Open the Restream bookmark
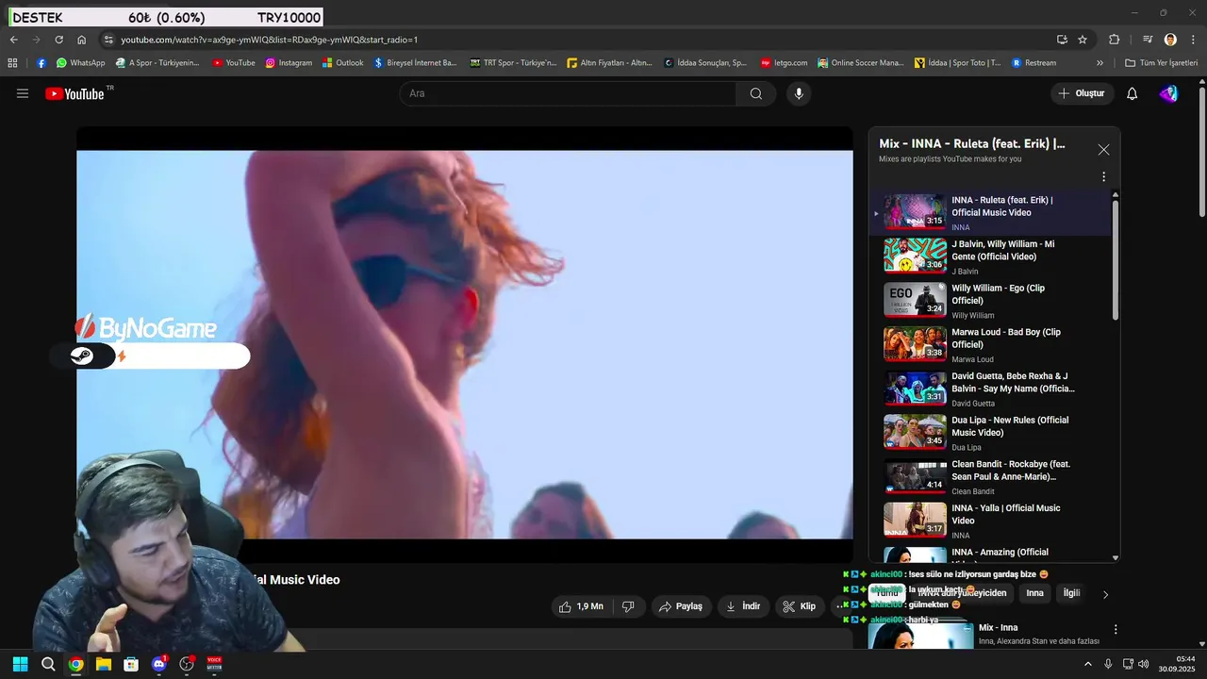 1033,63
